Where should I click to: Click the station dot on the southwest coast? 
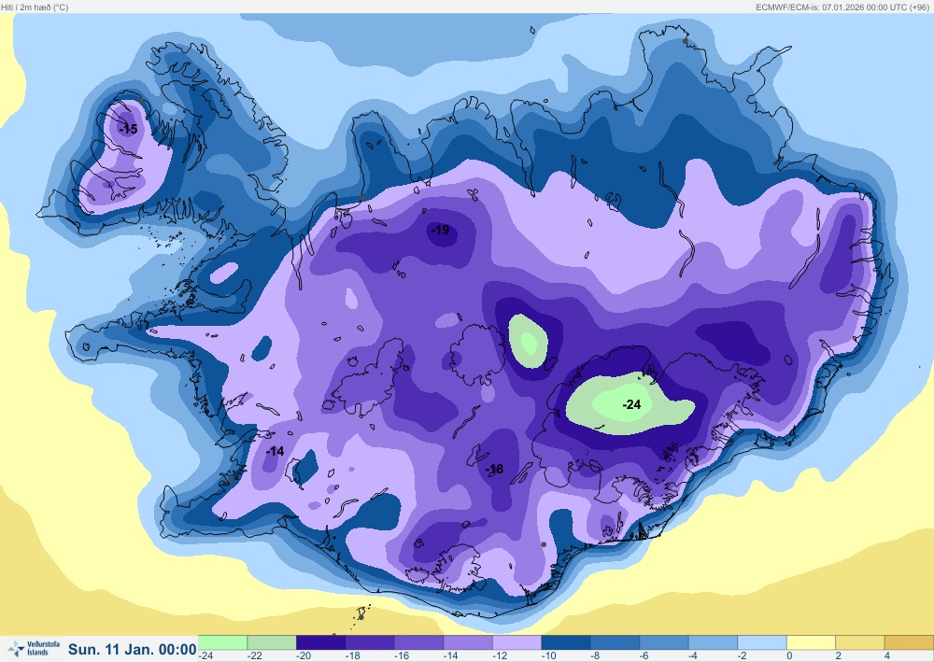tap(230, 480)
